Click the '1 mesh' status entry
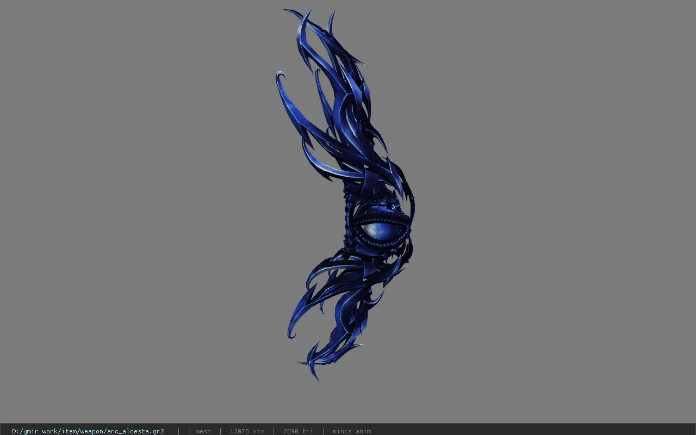 tap(199, 431)
